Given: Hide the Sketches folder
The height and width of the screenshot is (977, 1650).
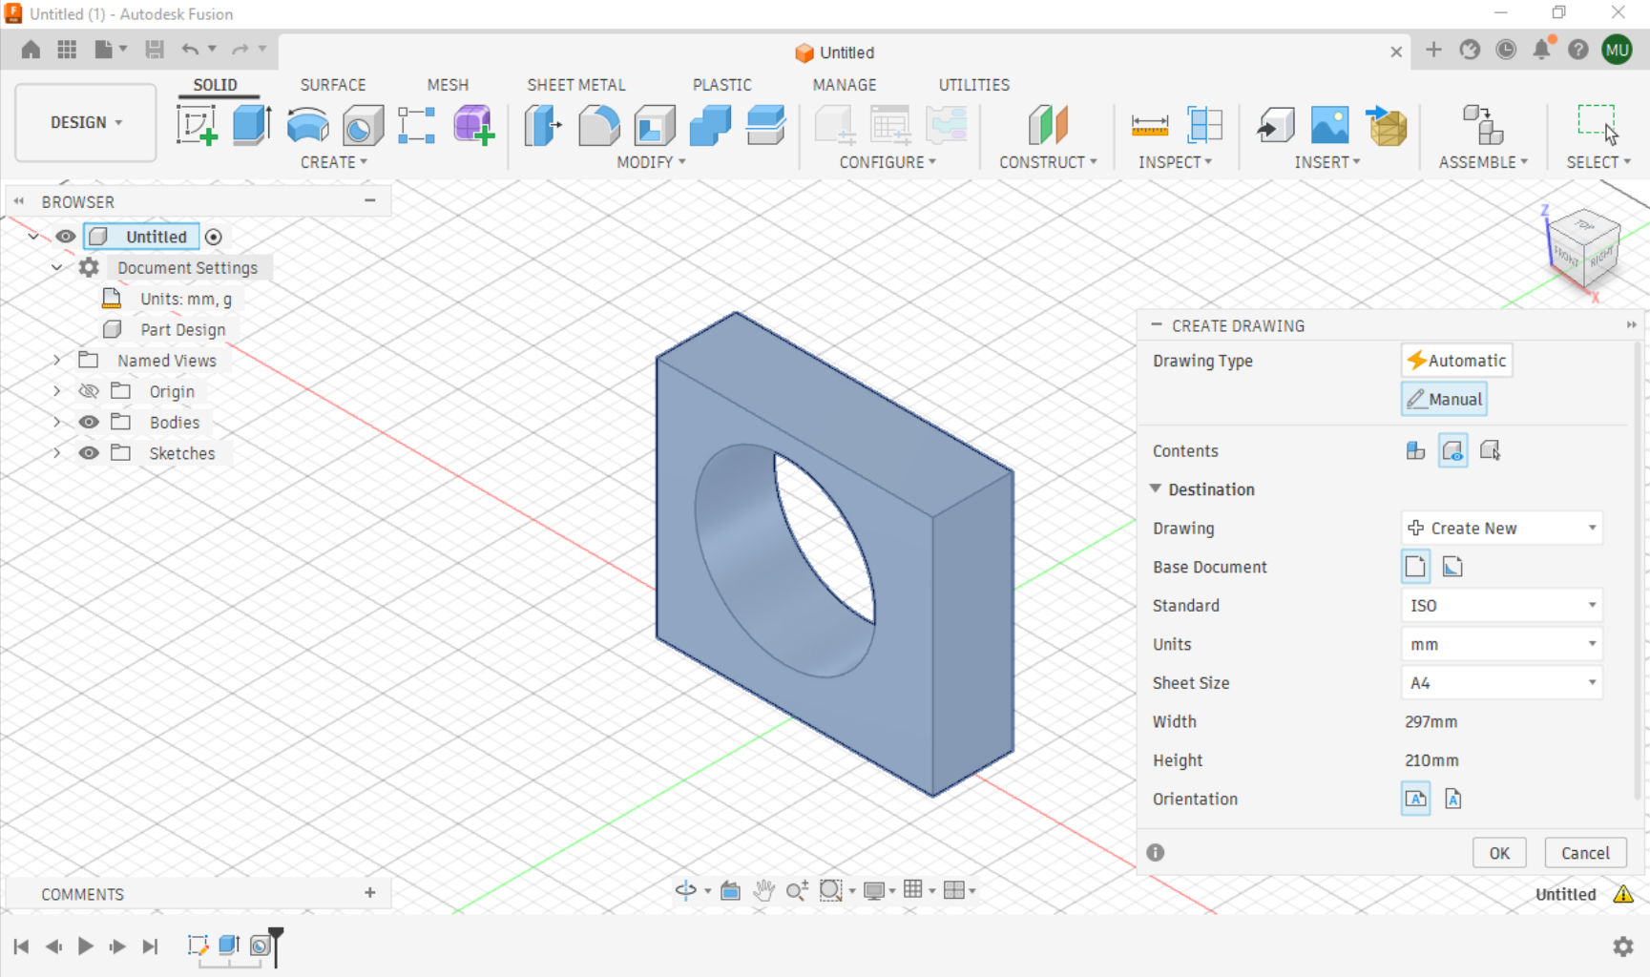Looking at the screenshot, I should click(89, 453).
